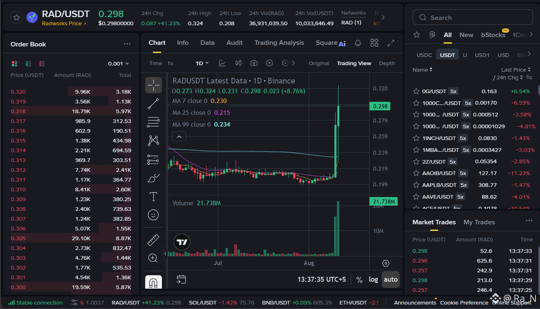Open the go-to-date calendar icon

[x=181, y=279]
